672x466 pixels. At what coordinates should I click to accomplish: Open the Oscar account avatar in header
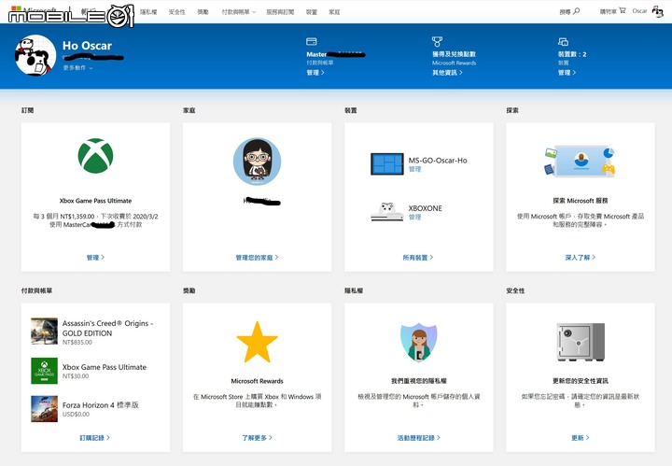click(657, 11)
